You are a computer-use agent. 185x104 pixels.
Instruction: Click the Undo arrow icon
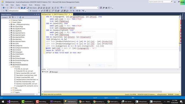(61, 8)
